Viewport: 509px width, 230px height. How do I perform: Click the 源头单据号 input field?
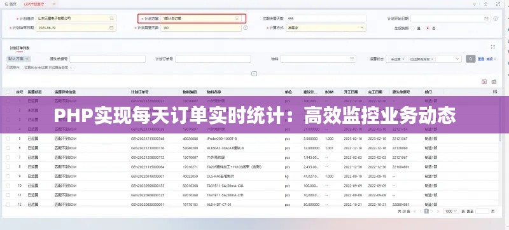pos(108,59)
